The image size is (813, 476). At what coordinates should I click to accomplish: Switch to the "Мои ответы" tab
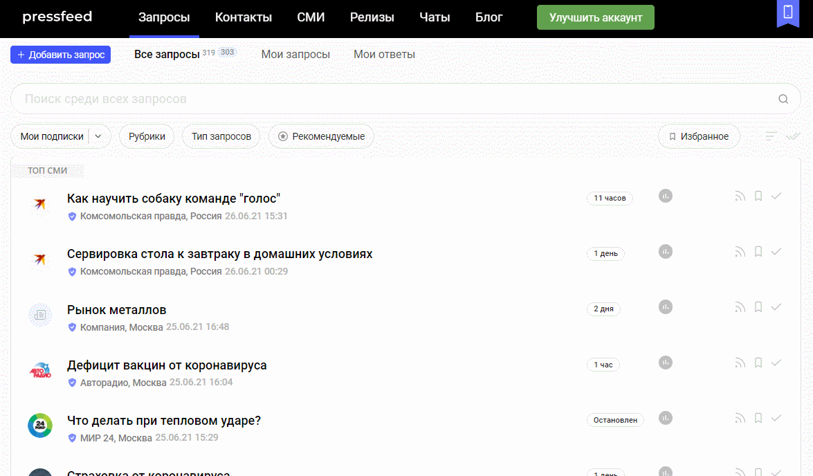click(384, 53)
